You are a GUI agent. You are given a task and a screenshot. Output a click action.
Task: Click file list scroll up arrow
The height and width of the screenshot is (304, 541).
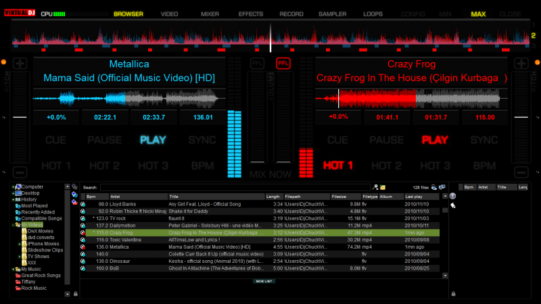(x=445, y=196)
